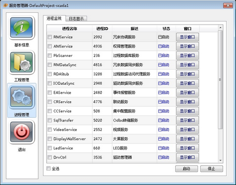The image size is (236, 185).
Task: Check the VideoService checkbox
Action: pyautogui.click(x=50, y=130)
